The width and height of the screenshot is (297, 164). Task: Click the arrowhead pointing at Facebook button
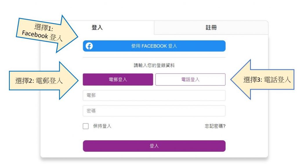pos(68,34)
